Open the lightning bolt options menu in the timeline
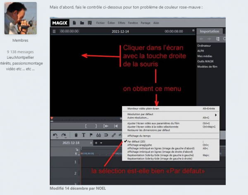 click(77, 154)
